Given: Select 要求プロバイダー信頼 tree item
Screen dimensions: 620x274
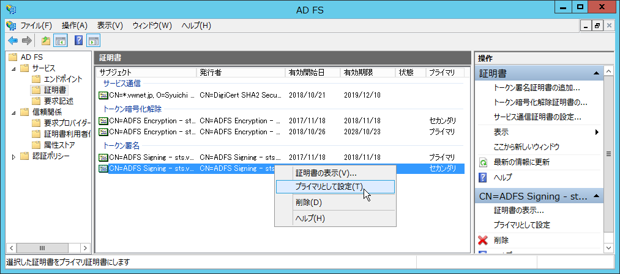Looking at the screenshot, I should [x=67, y=123].
